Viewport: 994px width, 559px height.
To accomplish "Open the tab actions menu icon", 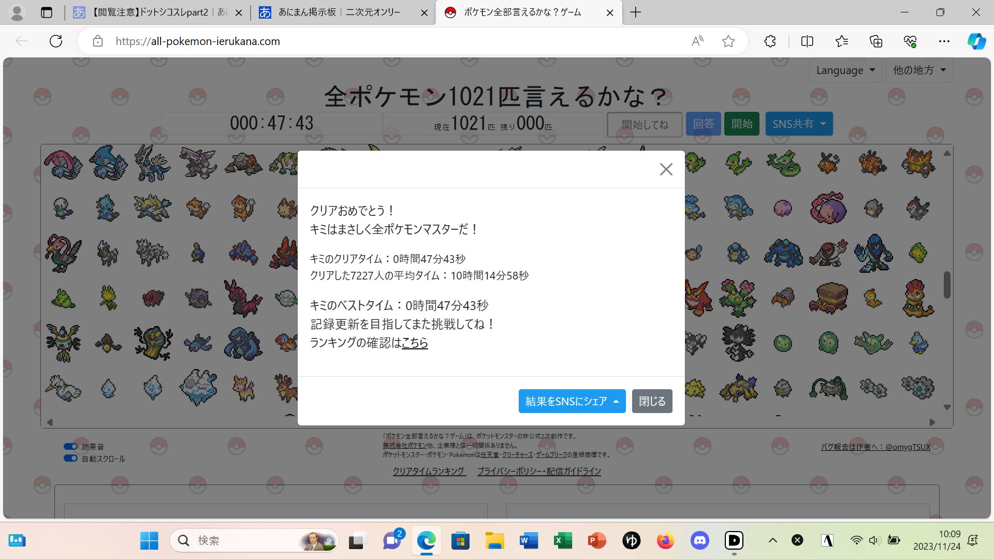I will [x=47, y=12].
